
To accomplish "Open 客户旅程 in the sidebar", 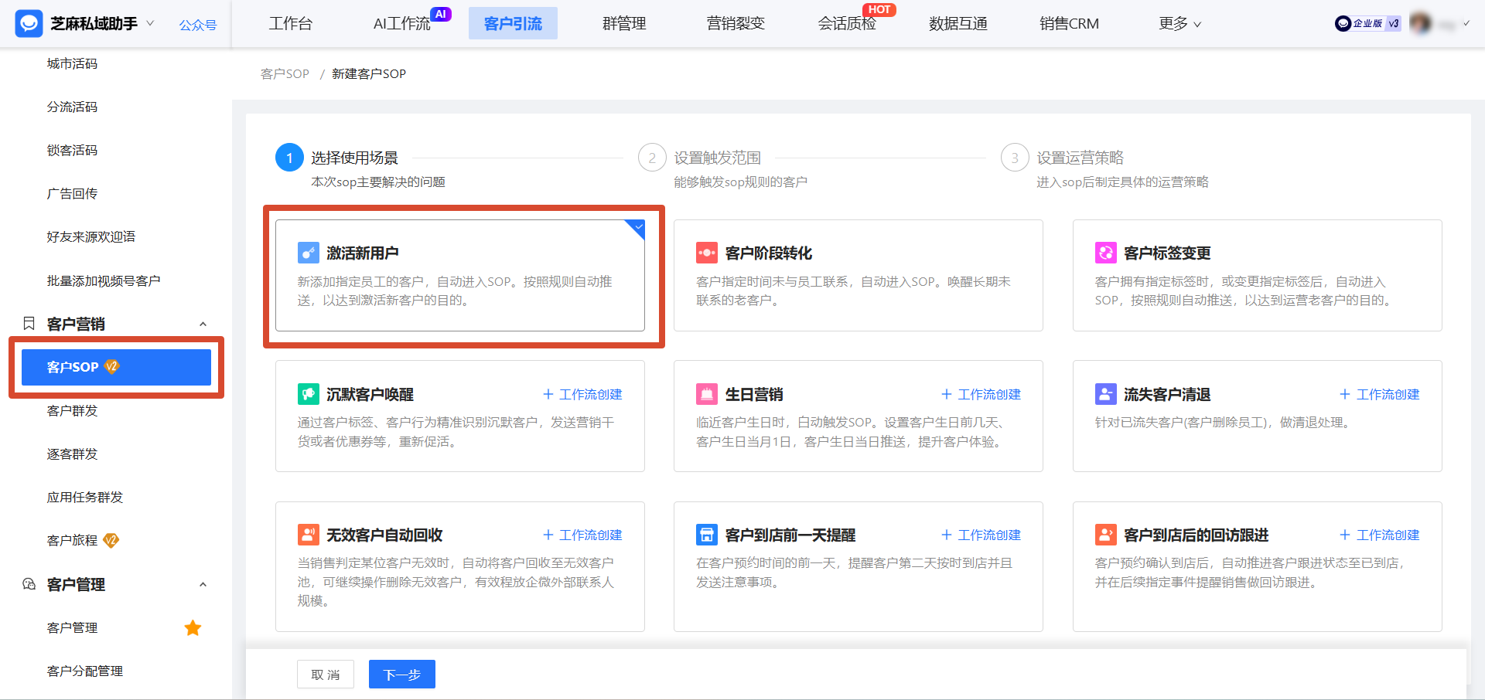I will click(72, 540).
